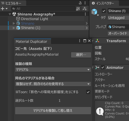Collapse the Animator component foldout
Image resolution: width=129 pixels, height=121 pixels.
point(93,68)
